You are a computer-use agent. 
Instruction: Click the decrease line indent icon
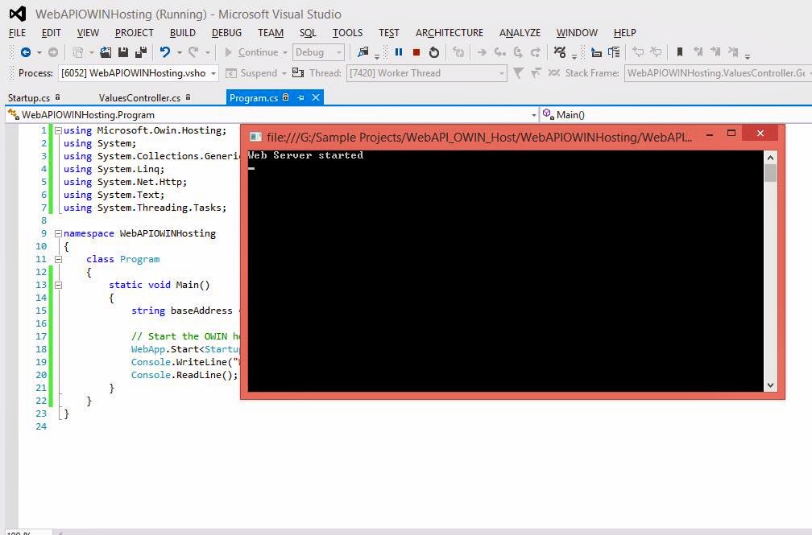pos(596,52)
